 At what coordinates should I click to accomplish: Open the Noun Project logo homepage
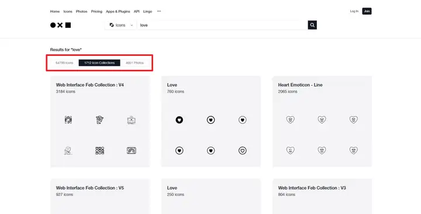[x=60, y=25]
